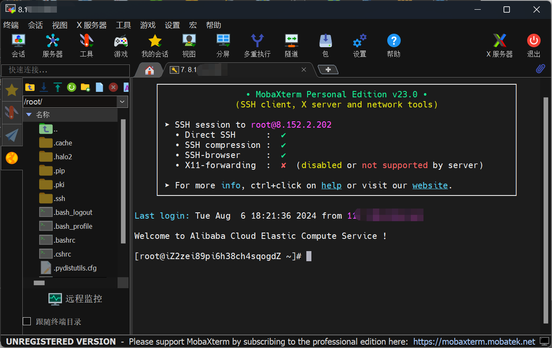Open the /root/ path dropdown arrow
552x348 pixels.
coord(122,102)
